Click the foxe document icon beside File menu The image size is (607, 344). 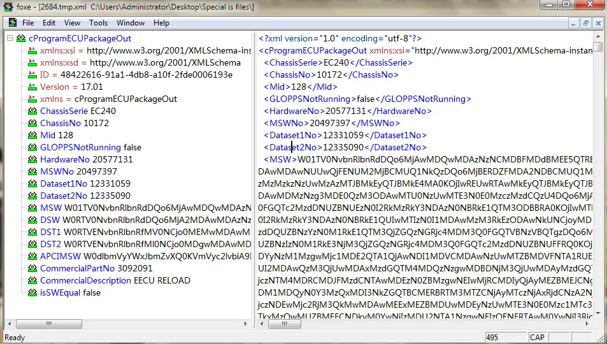(x=13, y=22)
